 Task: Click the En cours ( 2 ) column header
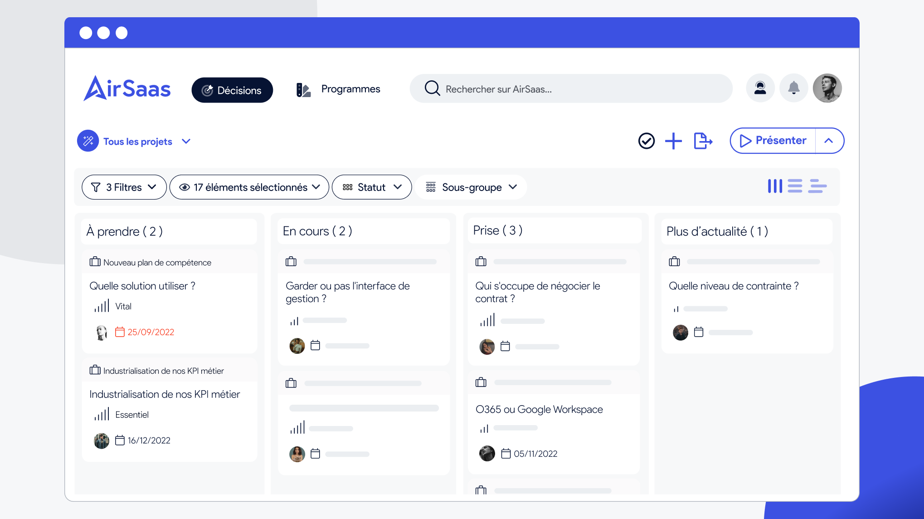coord(364,231)
